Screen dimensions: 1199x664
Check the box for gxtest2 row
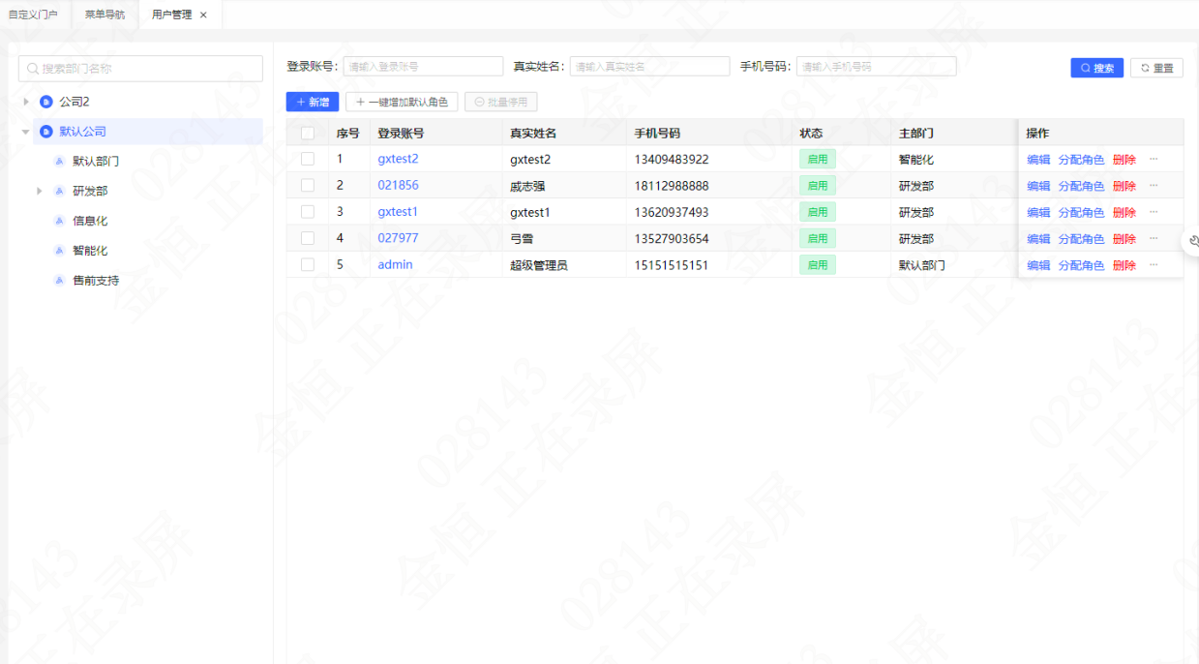pyautogui.click(x=308, y=159)
